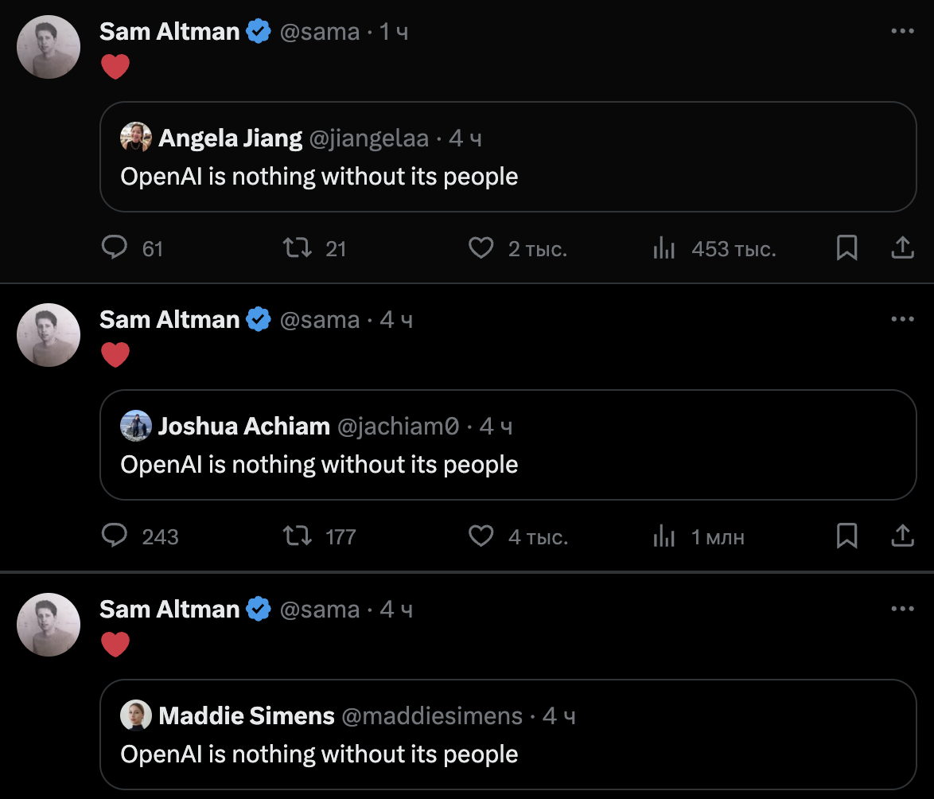Open Joshua Achiam's profile name link
Image resolution: width=934 pixels, height=799 pixels.
[x=243, y=427]
